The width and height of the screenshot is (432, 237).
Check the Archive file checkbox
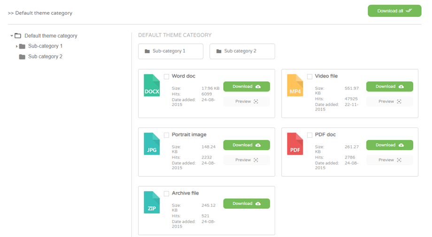point(167,194)
